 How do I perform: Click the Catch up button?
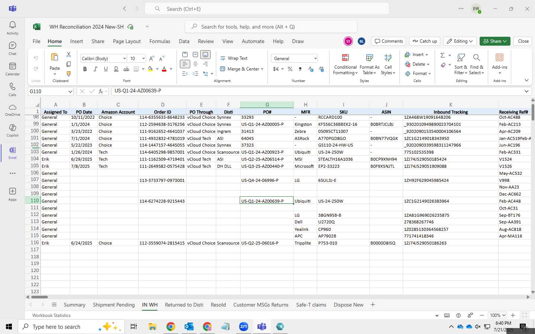(425, 41)
